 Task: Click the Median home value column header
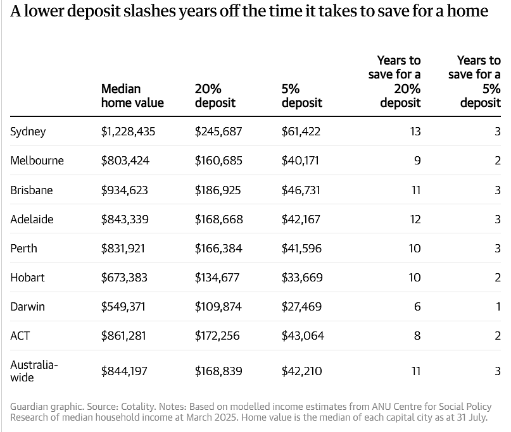point(132,96)
